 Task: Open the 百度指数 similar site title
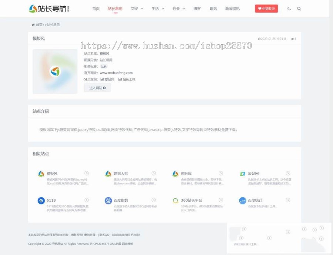[x=121, y=200]
